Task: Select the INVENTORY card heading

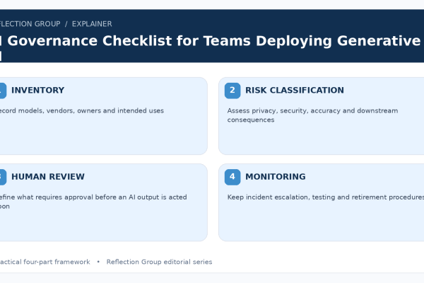Action: (38, 90)
